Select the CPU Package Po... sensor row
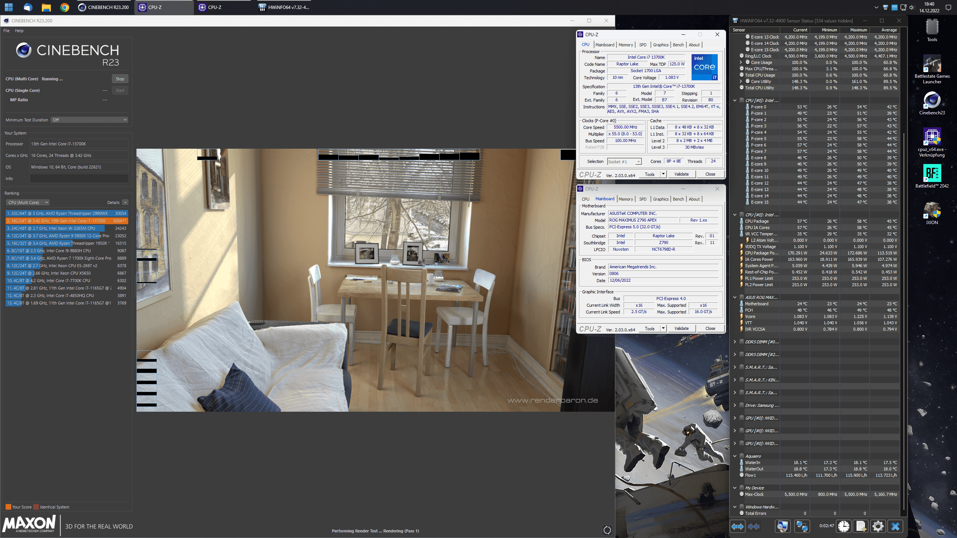957x538 pixels. (819, 253)
